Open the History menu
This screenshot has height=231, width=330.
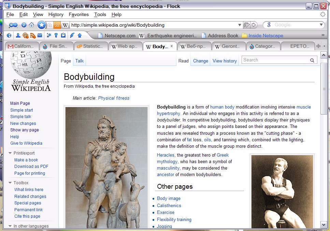pos(56,15)
